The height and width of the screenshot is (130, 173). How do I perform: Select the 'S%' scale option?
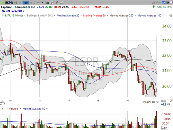(168, 104)
